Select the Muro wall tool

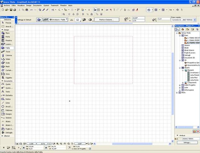click(7, 33)
